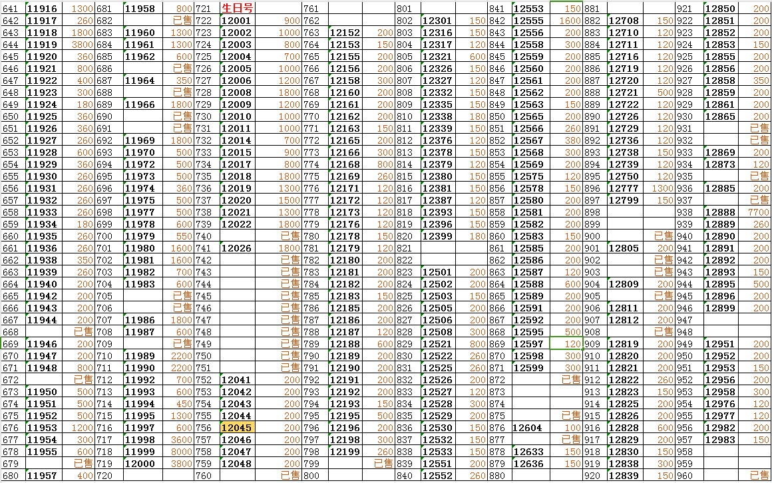The image size is (772, 483).
Task: Select the 已售 cell in row 799
Action: (378, 464)
